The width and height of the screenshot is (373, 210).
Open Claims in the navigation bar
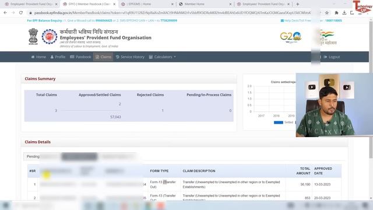103,57
